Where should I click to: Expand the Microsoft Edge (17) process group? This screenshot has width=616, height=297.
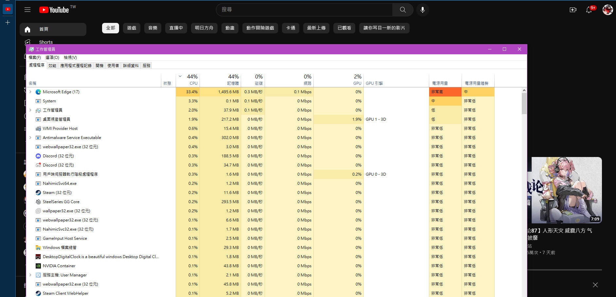click(x=30, y=92)
